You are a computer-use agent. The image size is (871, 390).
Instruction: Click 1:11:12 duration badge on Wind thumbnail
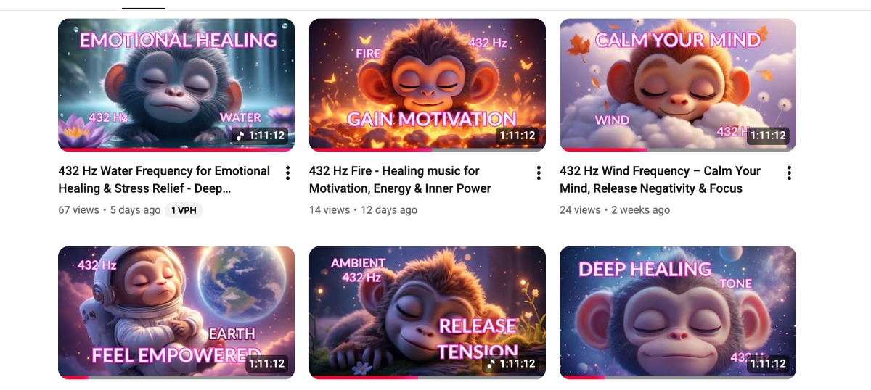[x=768, y=136]
